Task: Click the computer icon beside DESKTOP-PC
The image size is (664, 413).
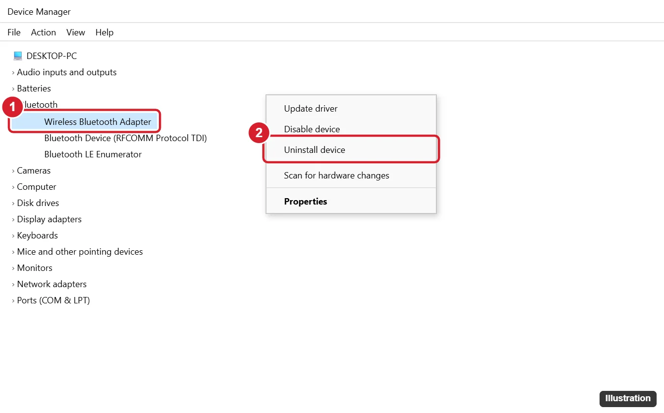Action: 18,56
